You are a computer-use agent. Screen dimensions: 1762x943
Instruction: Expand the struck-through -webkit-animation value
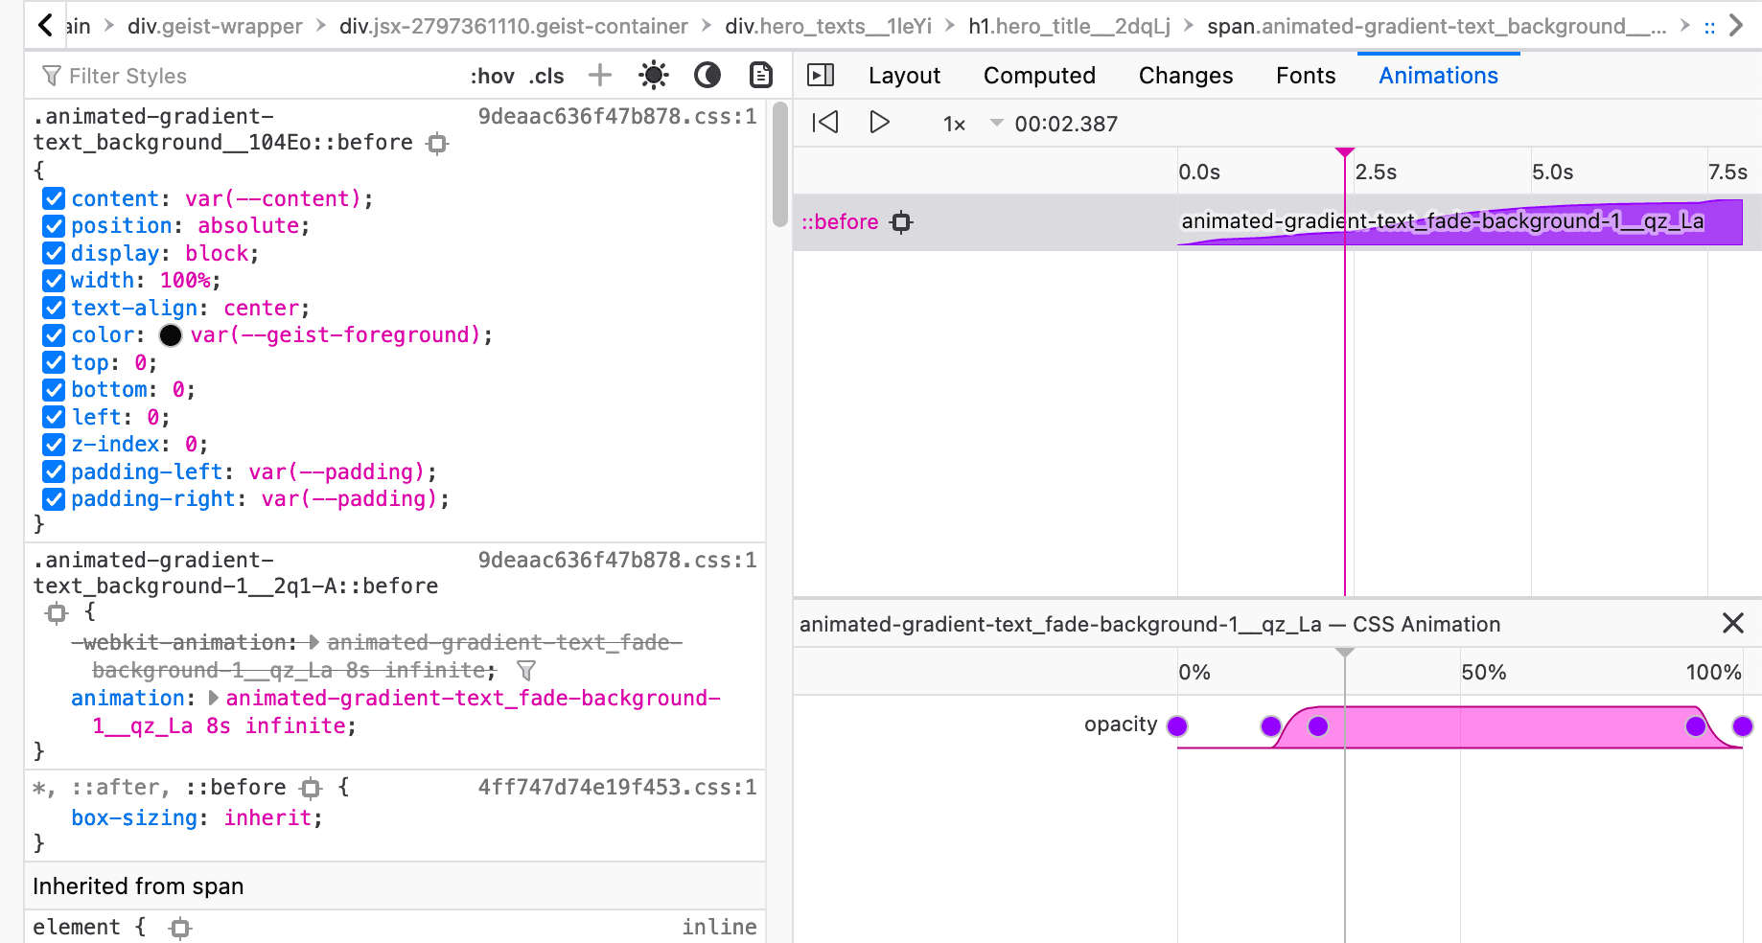click(x=314, y=643)
